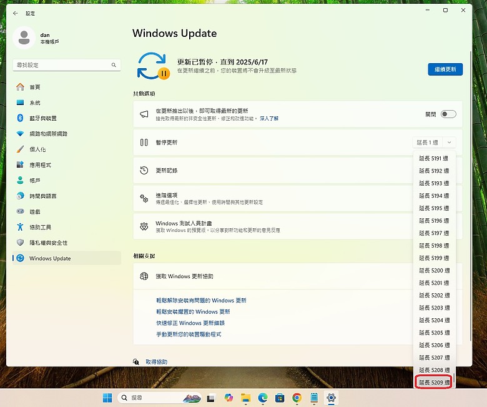Select 延長 5197 週 option

434,233
